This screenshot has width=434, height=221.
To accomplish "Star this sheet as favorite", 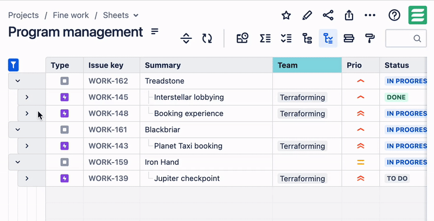I will [x=286, y=16].
